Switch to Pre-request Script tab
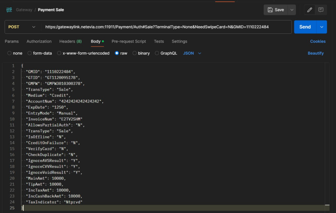This screenshot has height=213, width=336. coord(129,41)
